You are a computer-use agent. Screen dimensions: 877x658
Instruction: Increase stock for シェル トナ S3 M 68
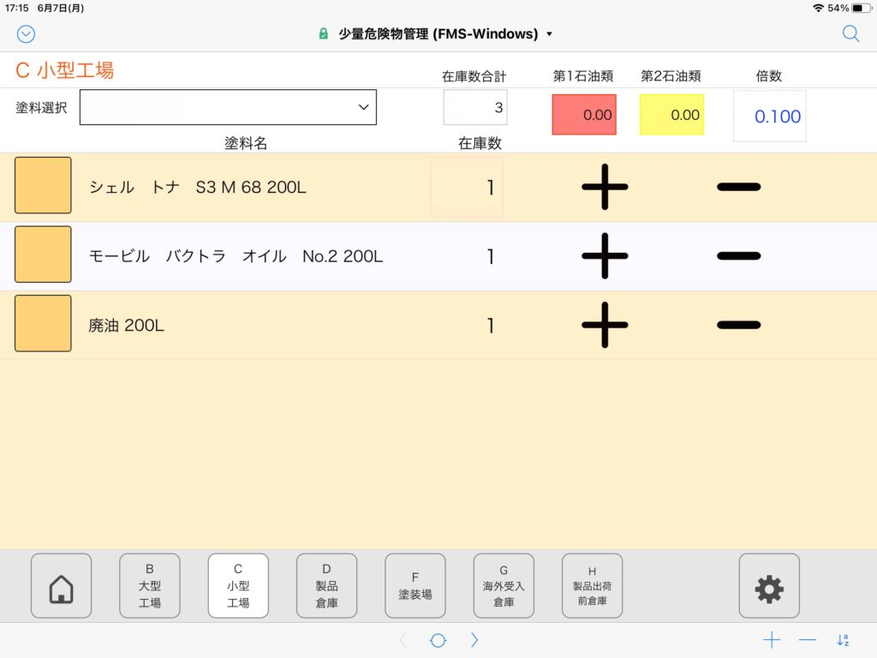point(605,186)
